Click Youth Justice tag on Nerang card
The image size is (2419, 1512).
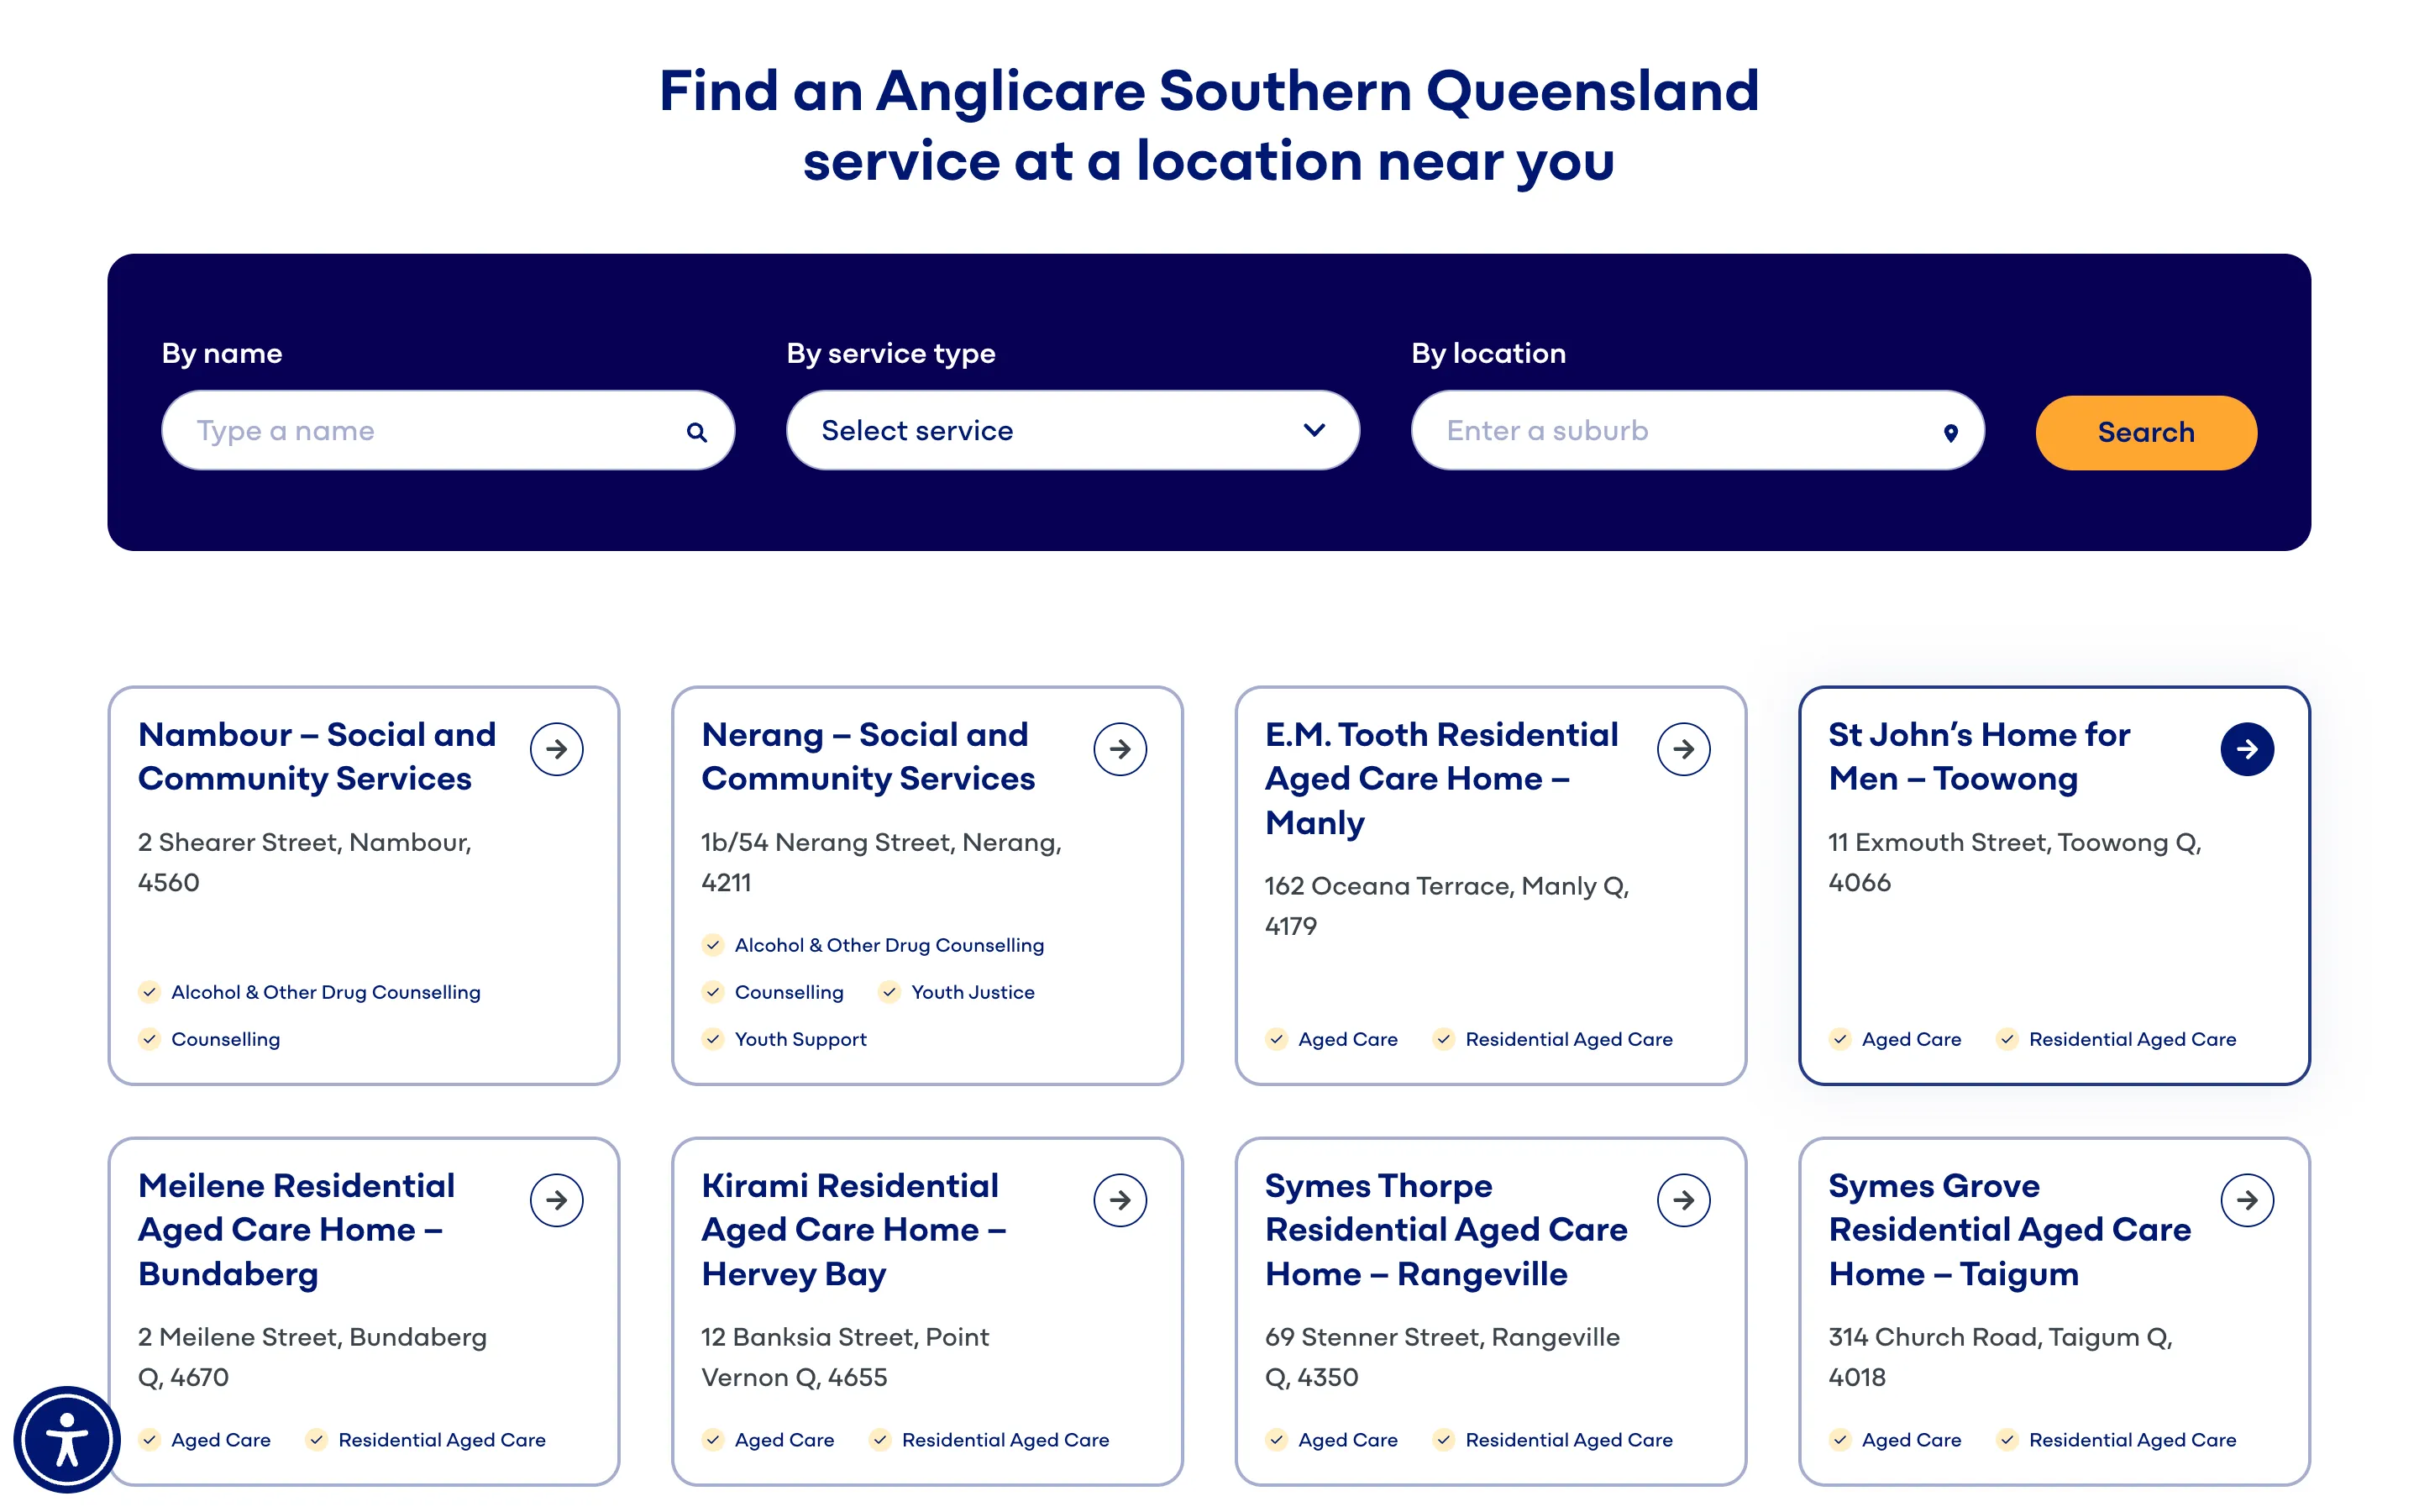[972, 992]
